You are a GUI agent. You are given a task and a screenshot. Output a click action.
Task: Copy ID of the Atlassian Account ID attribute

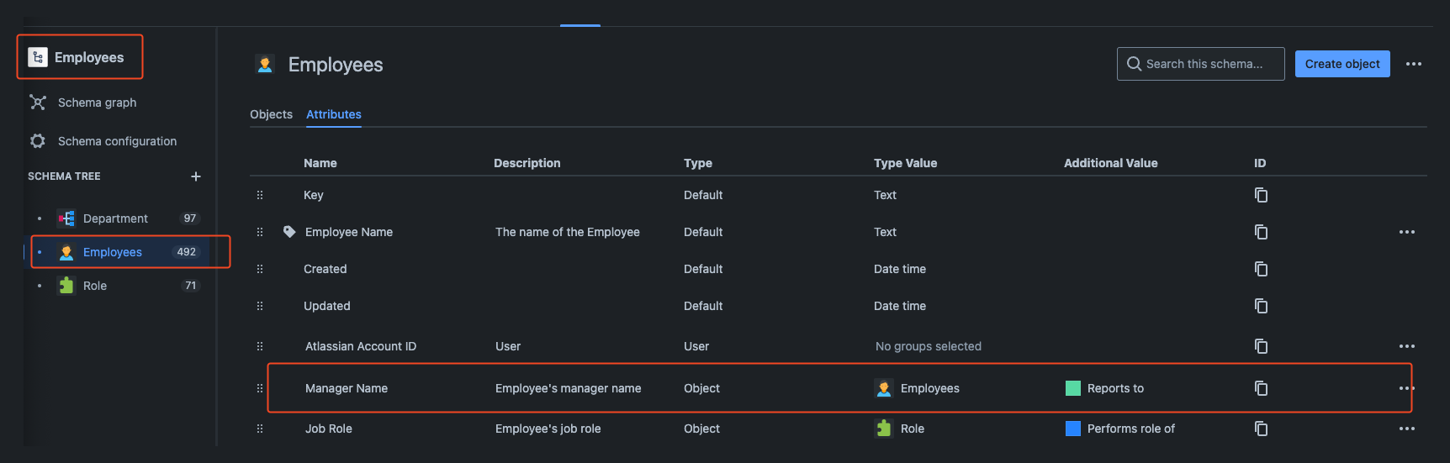pyautogui.click(x=1261, y=346)
